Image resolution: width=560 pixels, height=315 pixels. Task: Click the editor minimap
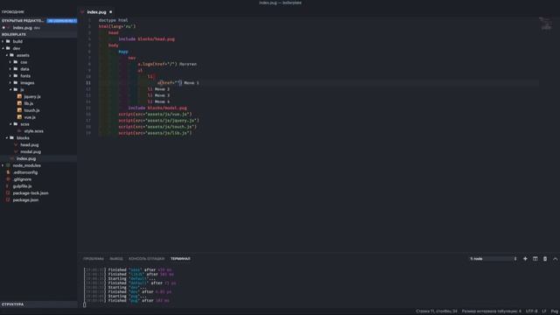click(546, 24)
